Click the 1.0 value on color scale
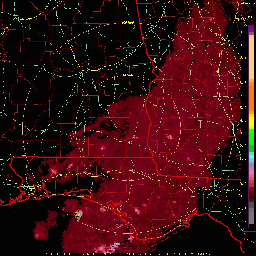The image size is (256, 256). [x=243, y=171]
